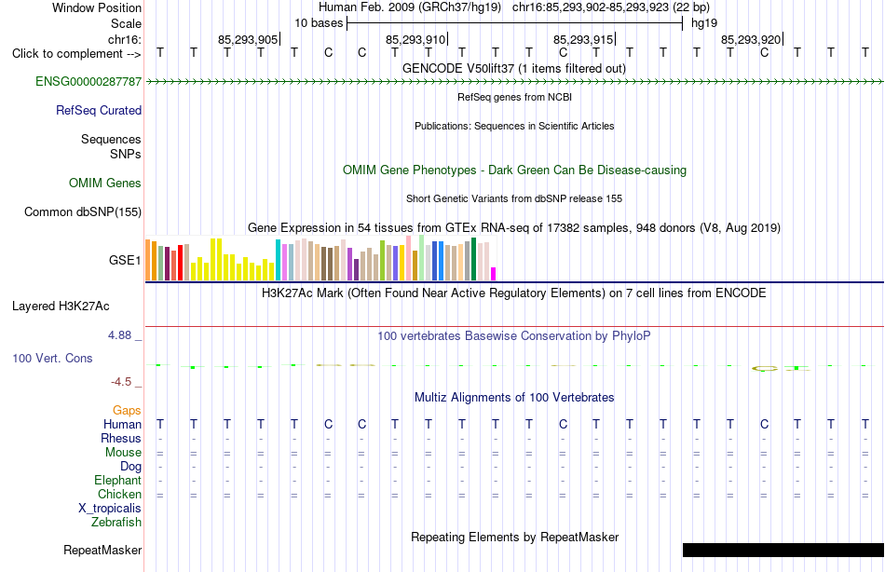Click the OMIM Gene Phenotypes title
885x572 pixels.
click(x=515, y=170)
